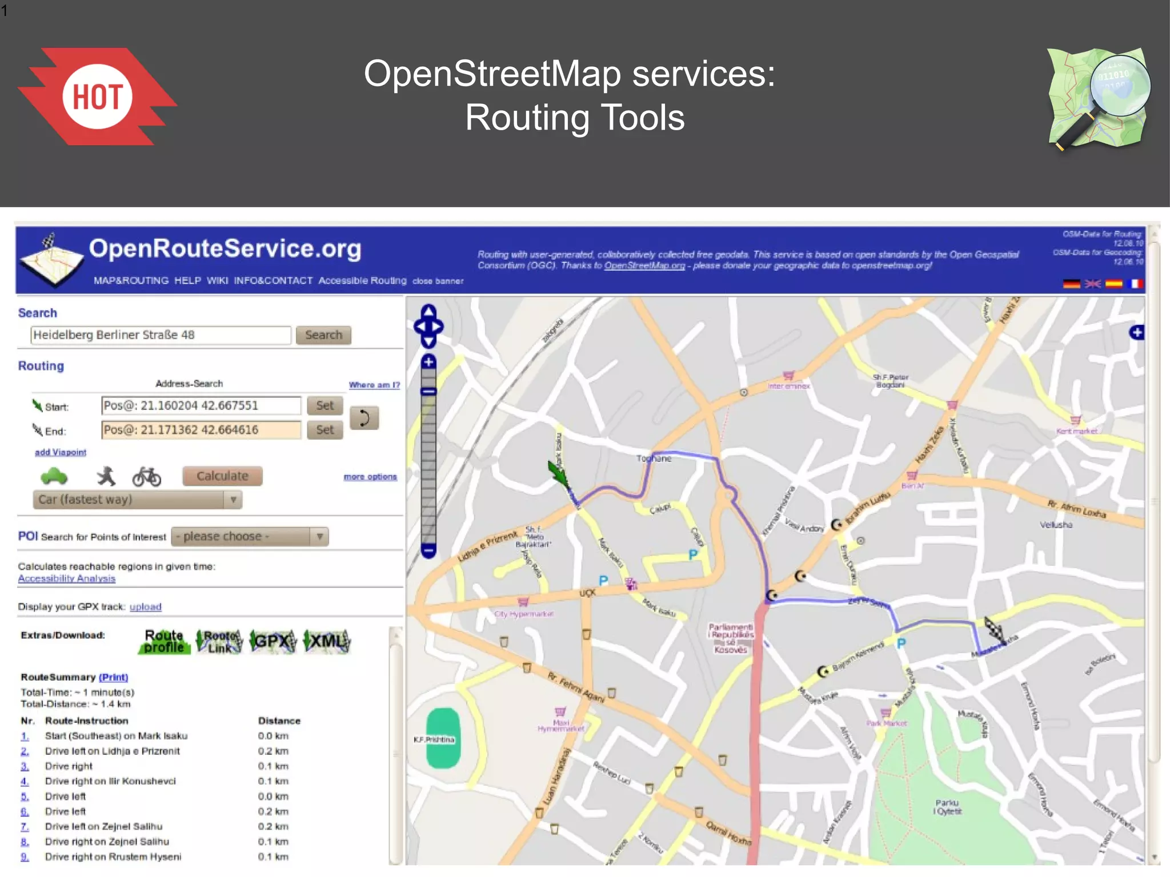
Task: Pan the map down arrow
Action: click(428, 341)
